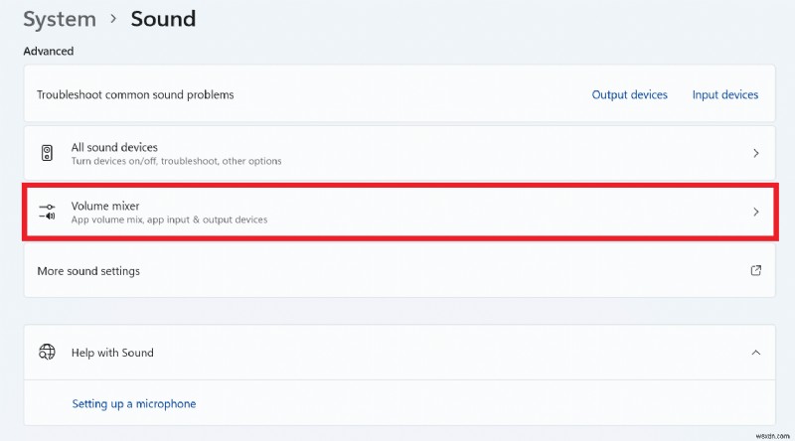Viewport: 795px width, 441px height.
Task: Select the All sound devices label
Action: [114, 147]
